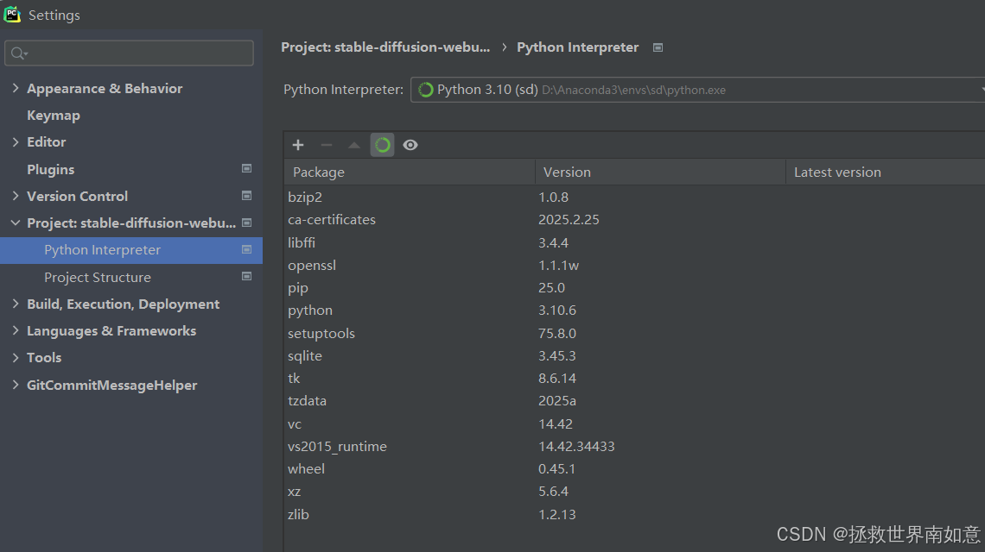Click version 1.1.1w cell
Image resolution: width=985 pixels, height=552 pixels.
[x=558, y=266]
